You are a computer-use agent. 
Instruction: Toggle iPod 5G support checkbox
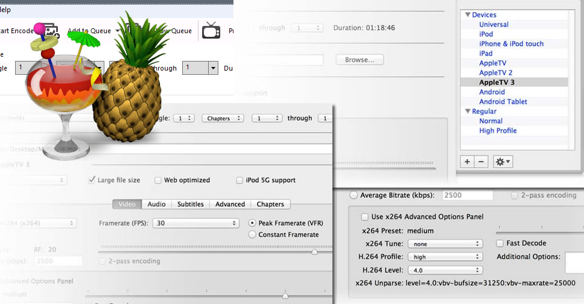pyautogui.click(x=240, y=180)
